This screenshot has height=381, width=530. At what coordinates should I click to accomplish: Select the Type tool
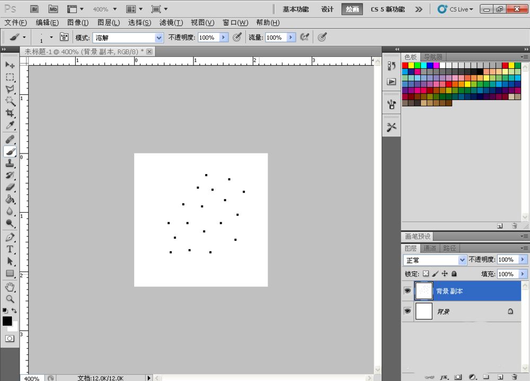tap(10, 249)
